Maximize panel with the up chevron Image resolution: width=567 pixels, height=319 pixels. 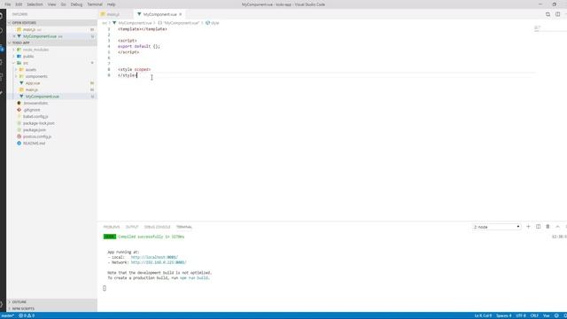(x=557, y=227)
